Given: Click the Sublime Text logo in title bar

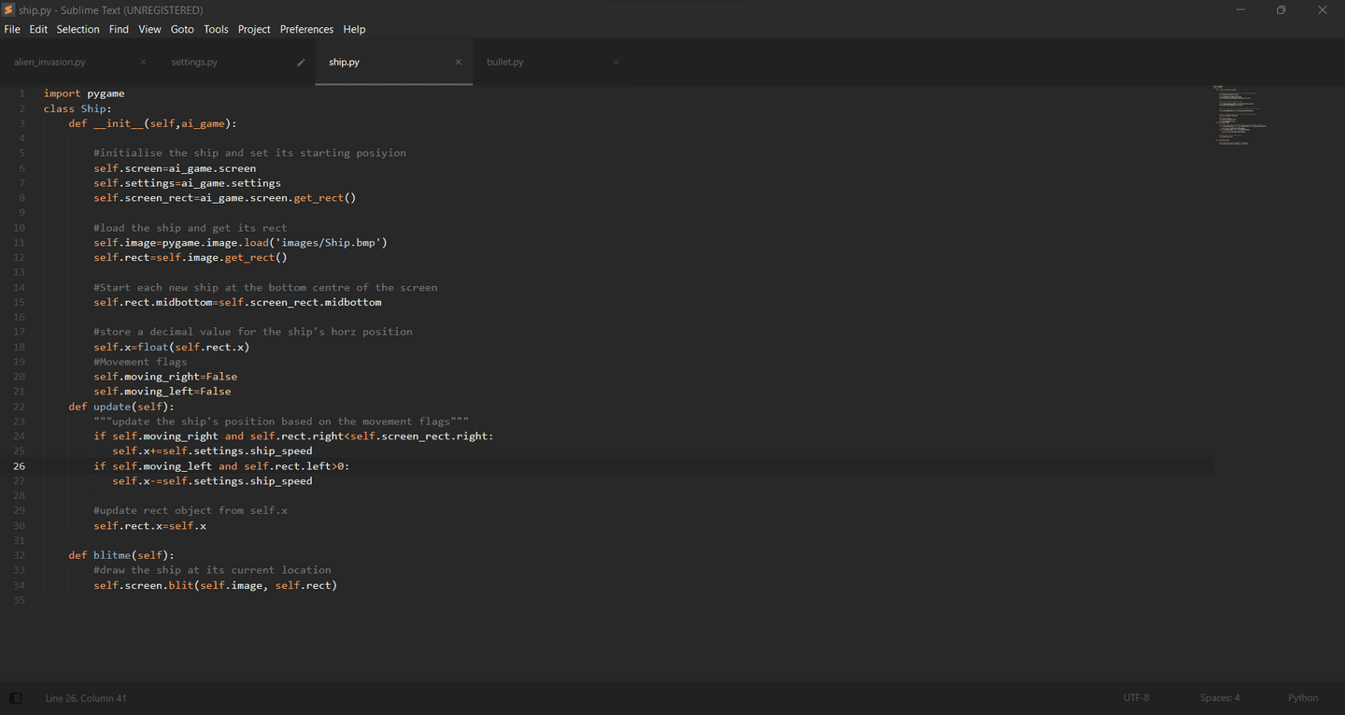Looking at the screenshot, I should pyautogui.click(x=8, y=10).
